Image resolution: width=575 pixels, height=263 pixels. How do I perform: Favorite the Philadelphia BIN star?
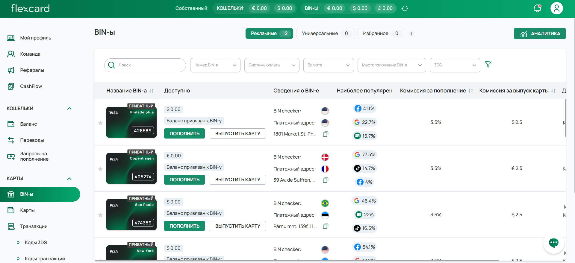click(100, 123)
